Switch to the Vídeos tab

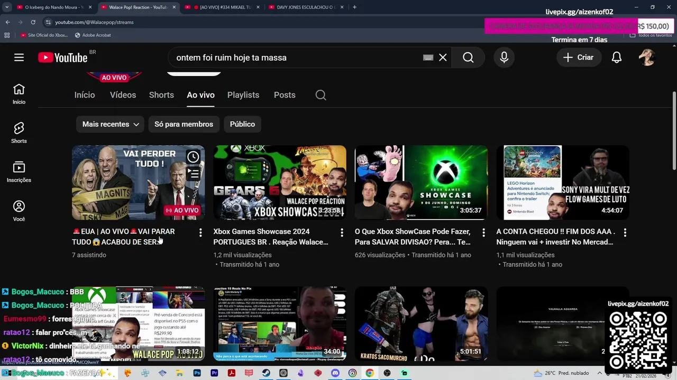tap(123, 95)
